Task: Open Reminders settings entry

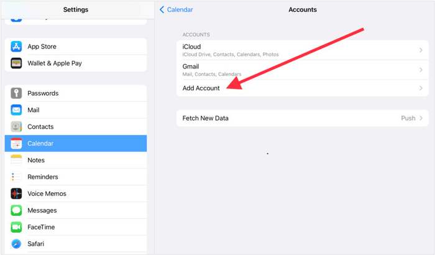Action: click(76, 177)
